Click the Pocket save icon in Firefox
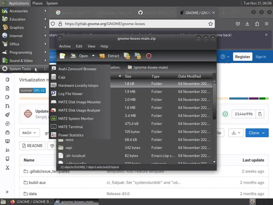Viewport: 273px width, 205px height. pos(238,24)
